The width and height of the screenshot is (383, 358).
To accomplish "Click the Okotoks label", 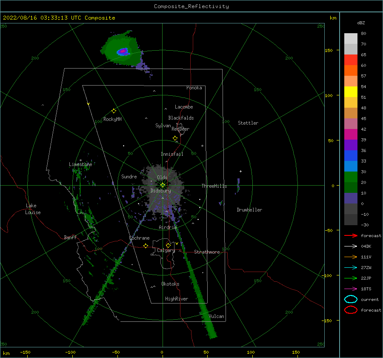I will [170, 284].
